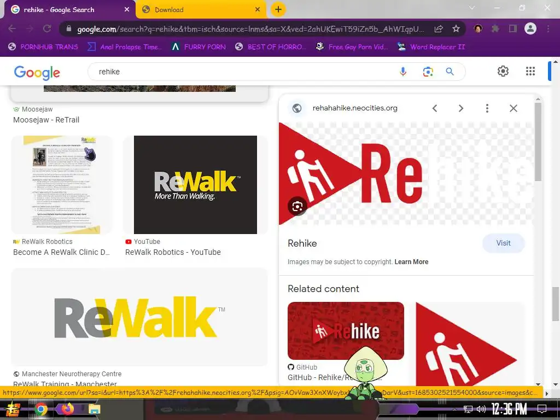Click the Visit button
The image size is (560, 420).
tap(503, 243)
